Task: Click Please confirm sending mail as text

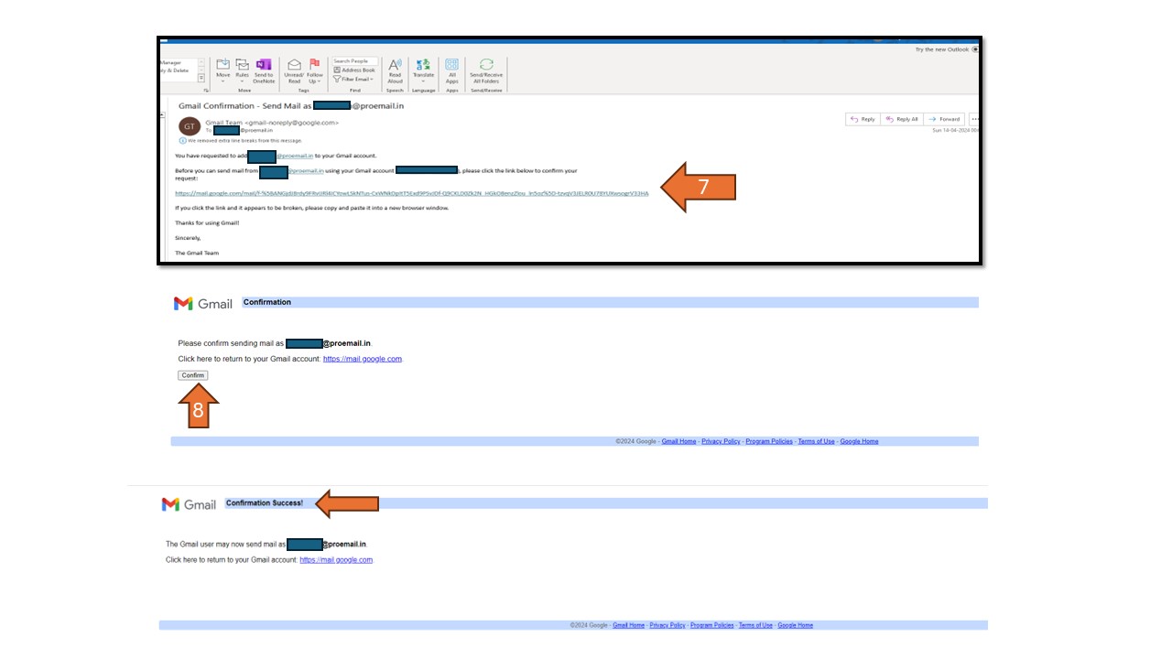Action: 231,343
